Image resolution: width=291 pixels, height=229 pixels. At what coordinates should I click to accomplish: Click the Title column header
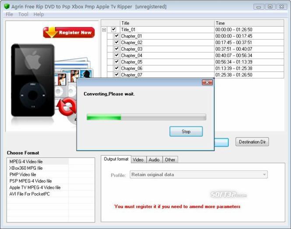pos(167,23)
